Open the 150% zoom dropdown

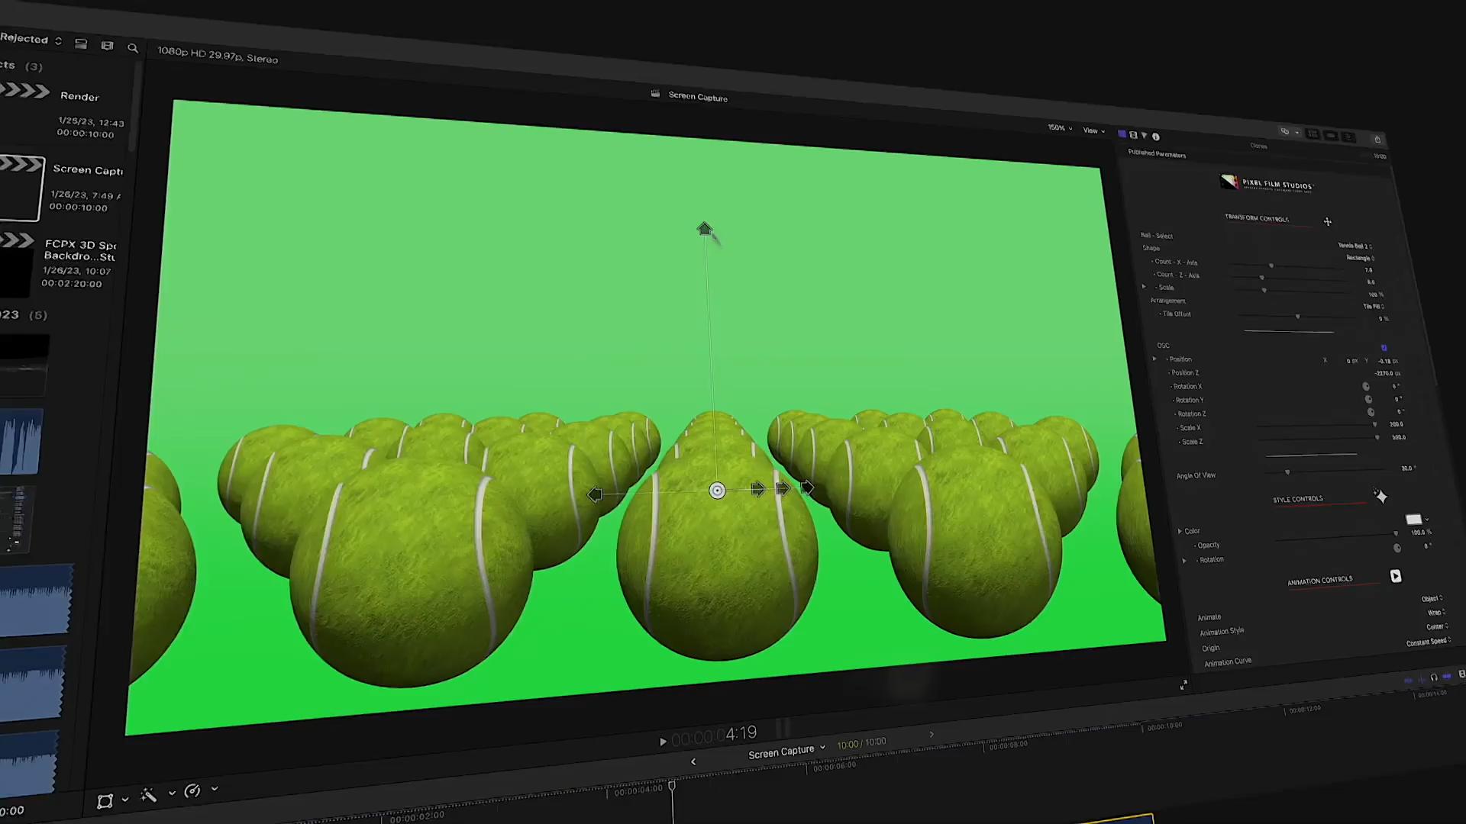click(x=1060, y=128)
